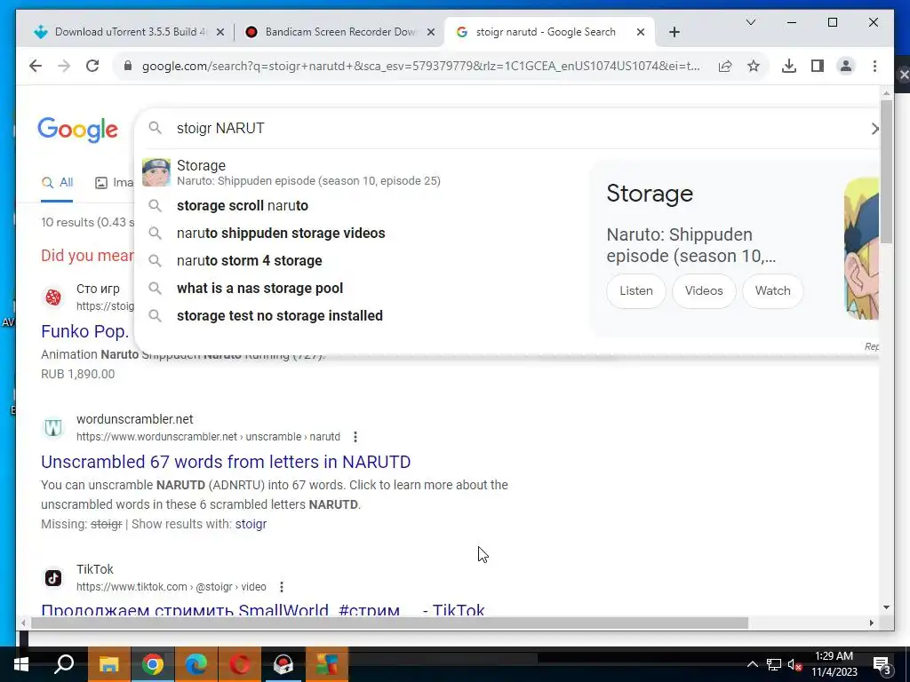910x682 pixels.
Task: Click the scroll right arrow
Action: click(871, 623)
